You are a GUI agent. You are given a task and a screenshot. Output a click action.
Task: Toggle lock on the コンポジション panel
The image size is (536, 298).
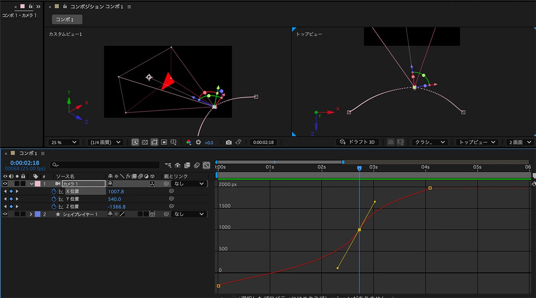coord(65,6)
